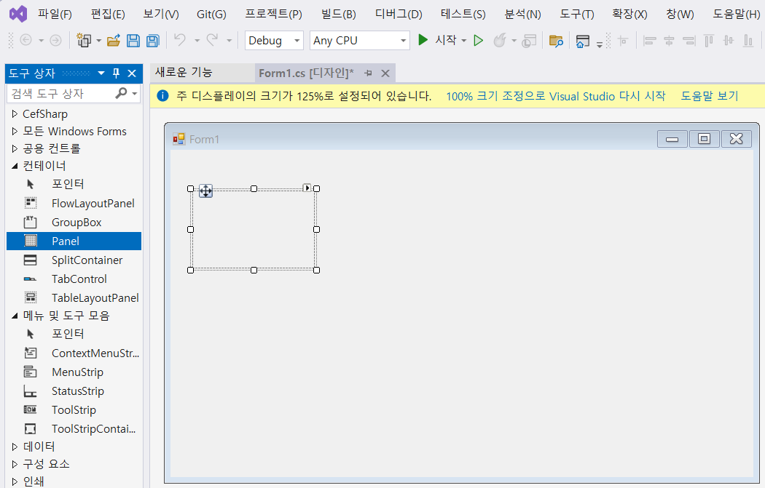Open the 편집(E) menu
Screen dimensions: 765x488
[x=108, y=14]
